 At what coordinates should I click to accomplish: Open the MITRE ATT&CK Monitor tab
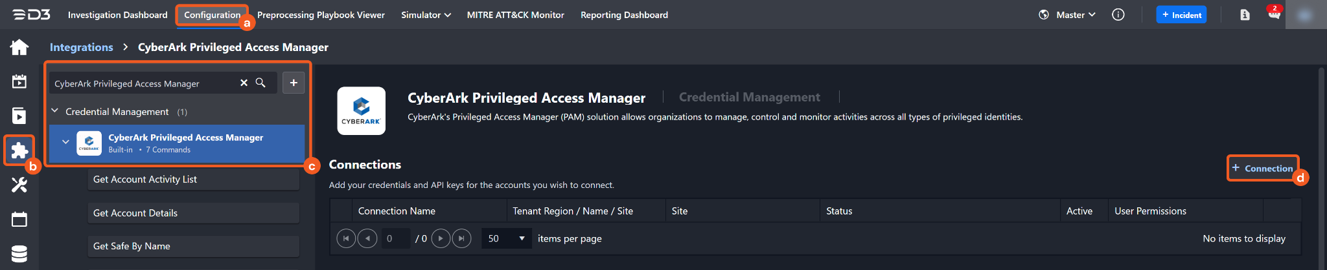point(515,15)
